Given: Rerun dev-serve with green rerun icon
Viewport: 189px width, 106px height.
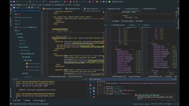Looking at the screenshot, I should (x=90, y=82).
